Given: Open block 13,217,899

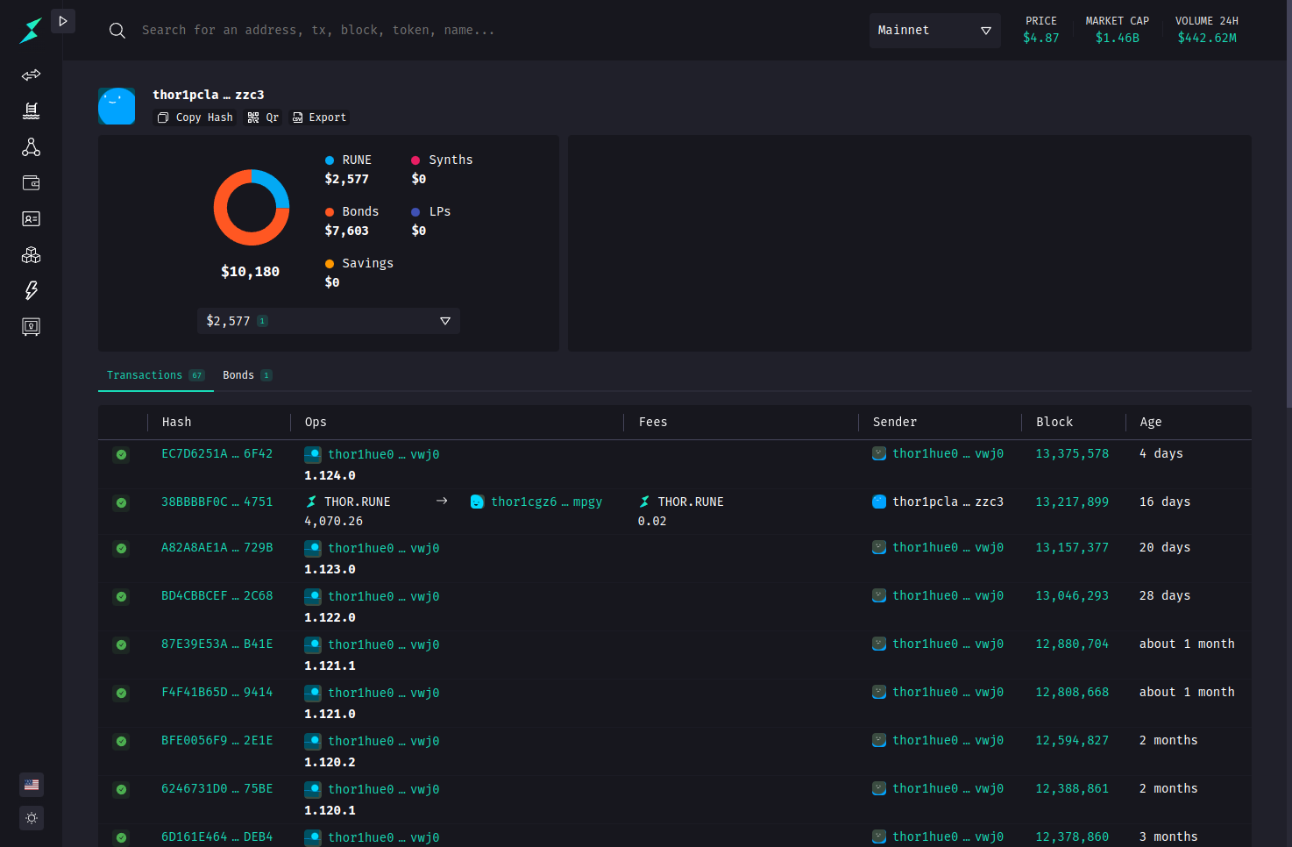Looking at the screenshot, I should click(x=1072, y=502).
